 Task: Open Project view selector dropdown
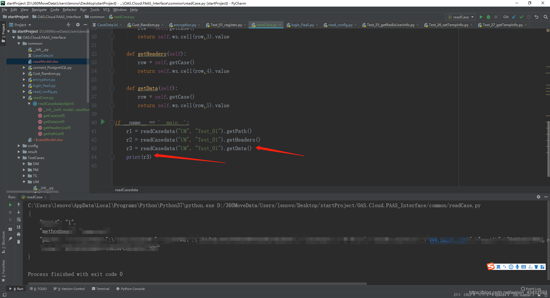pos(20,25)
